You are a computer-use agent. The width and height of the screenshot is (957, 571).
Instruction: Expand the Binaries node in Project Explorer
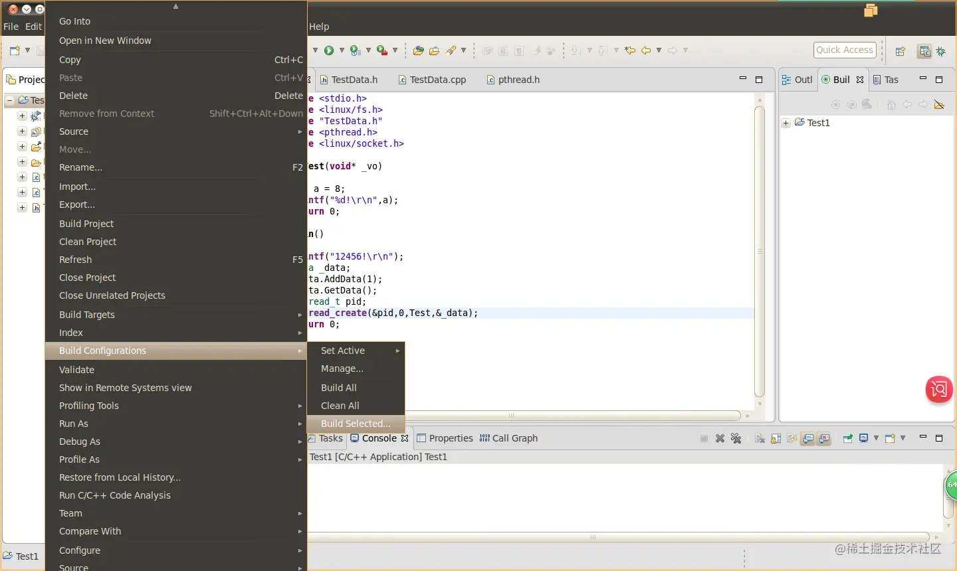22,116
